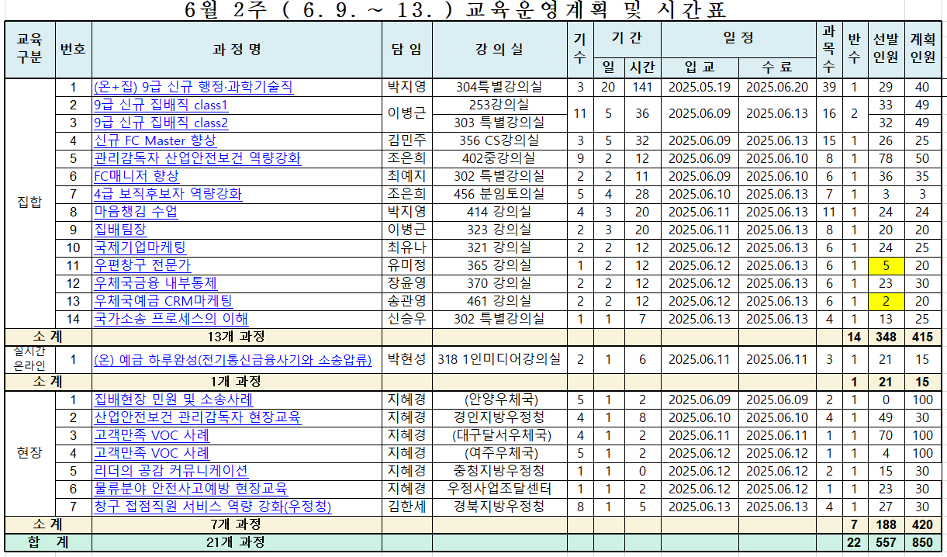The image size is (947, 557).
Task: Select the yellow highlighted cell showing 5
Action: point(885,265)
